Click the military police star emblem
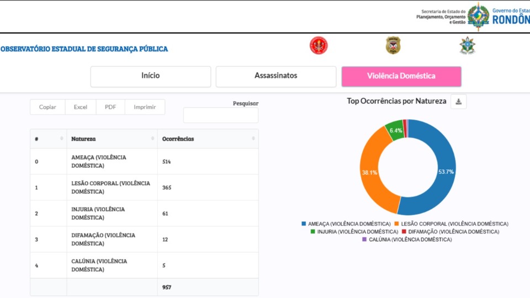Screen dimensions: 530x298 click(x=468, y=46)
